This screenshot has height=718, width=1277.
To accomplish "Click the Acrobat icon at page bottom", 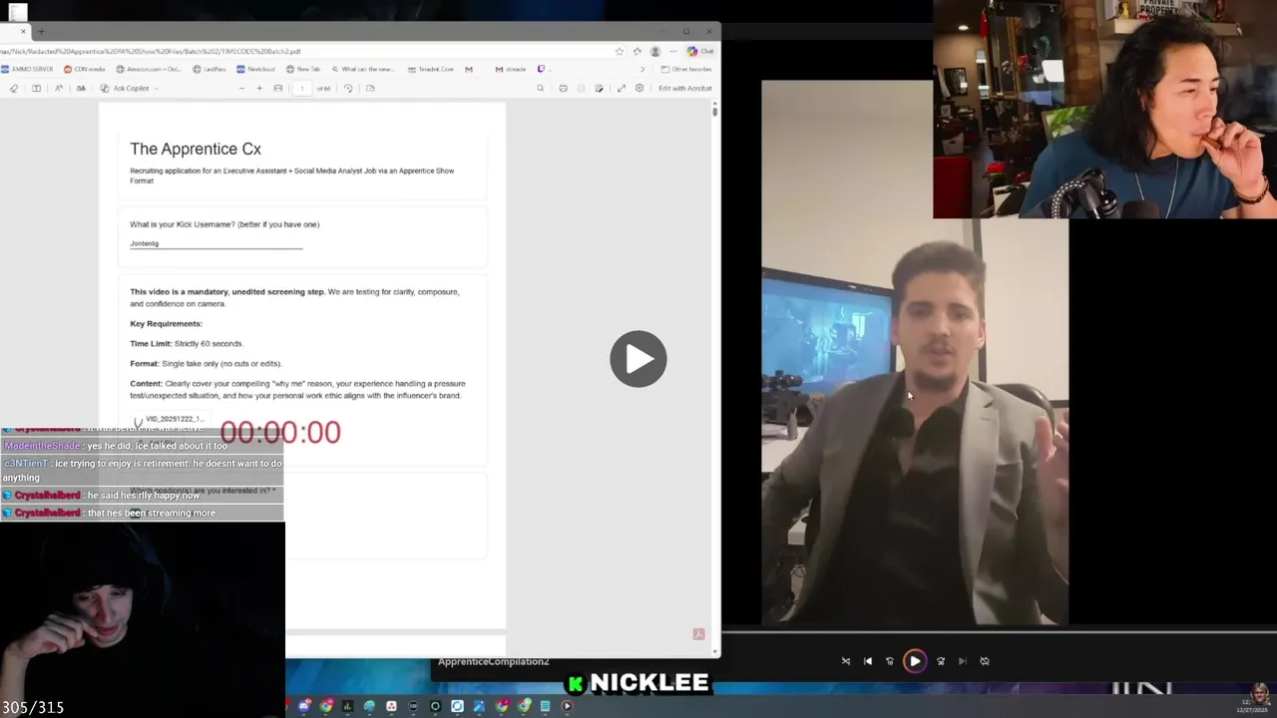I will [x=698, y=634].
